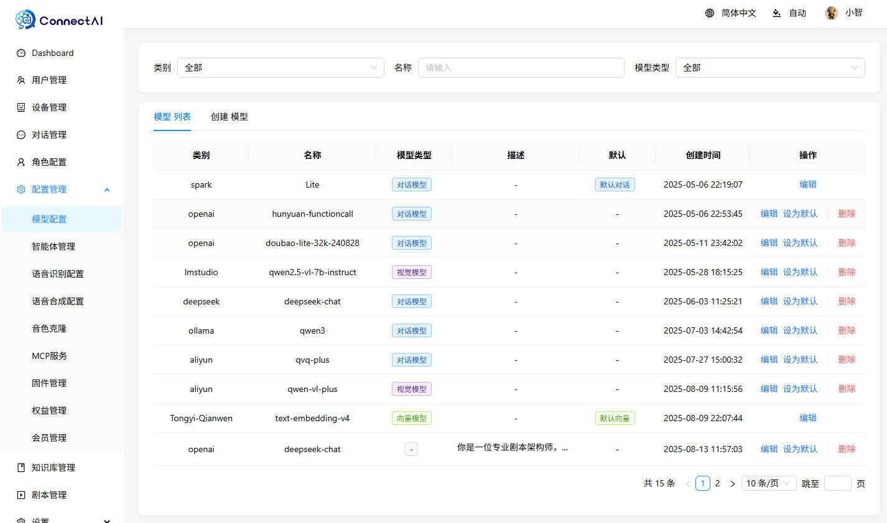
Task: Go to next page arrow in pagination
Action: click(x=733, y=483)
